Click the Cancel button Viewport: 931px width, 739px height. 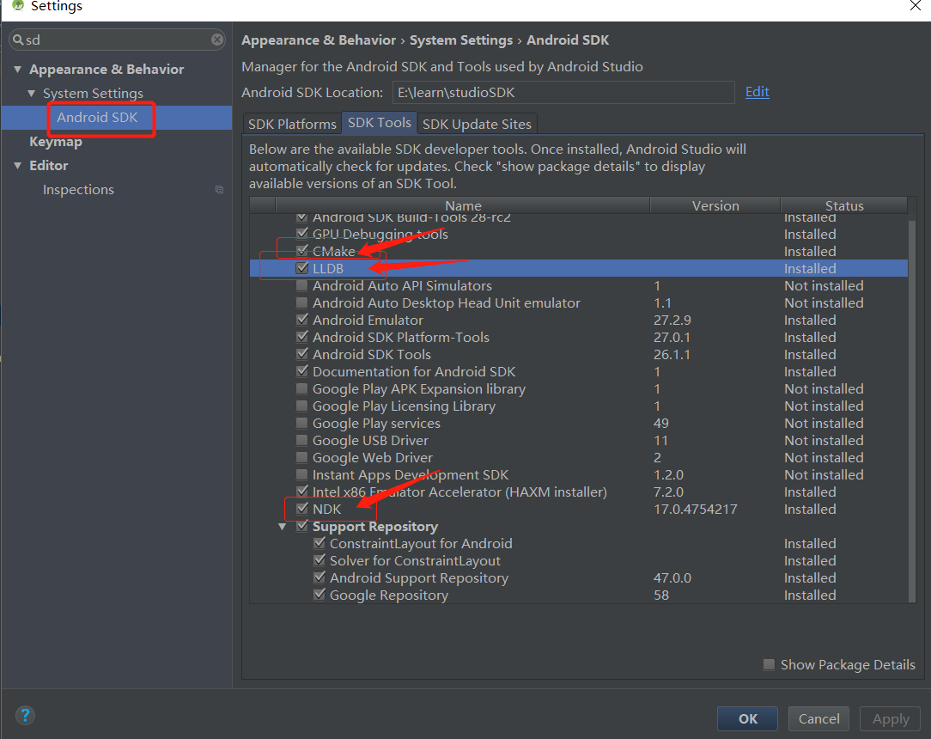coord(818,718)
